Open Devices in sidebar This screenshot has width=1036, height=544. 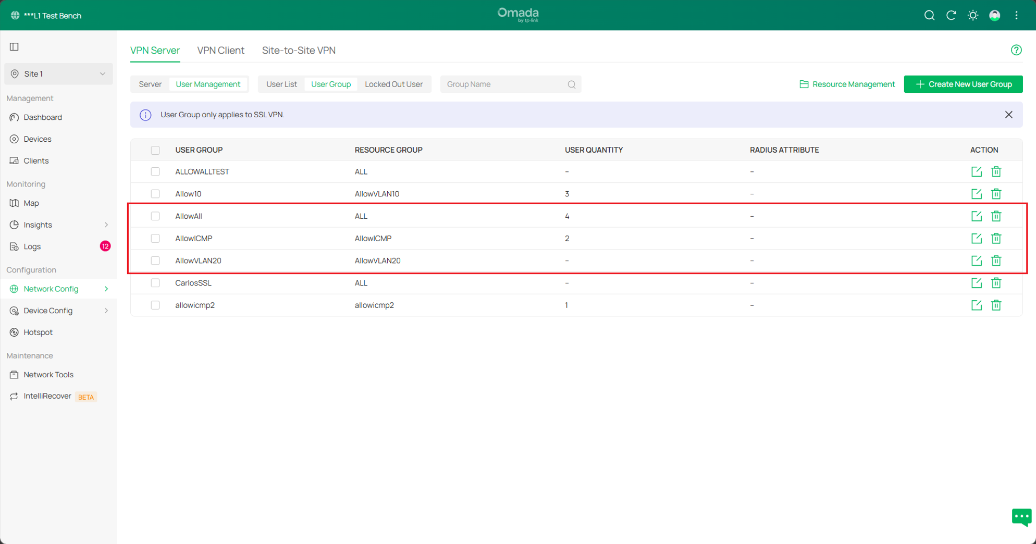38,139
